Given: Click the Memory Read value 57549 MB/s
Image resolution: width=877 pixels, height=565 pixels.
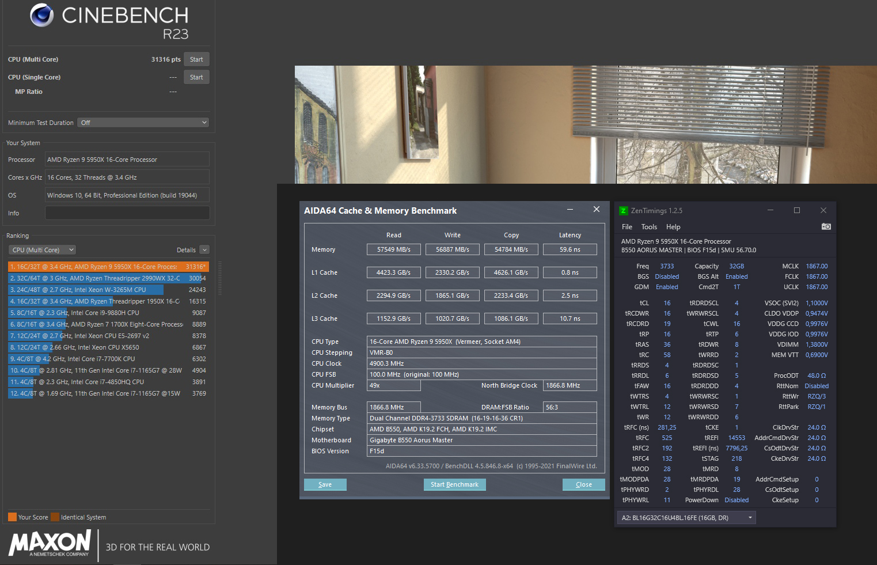Looking at the screenshot, I should [394, 249].
